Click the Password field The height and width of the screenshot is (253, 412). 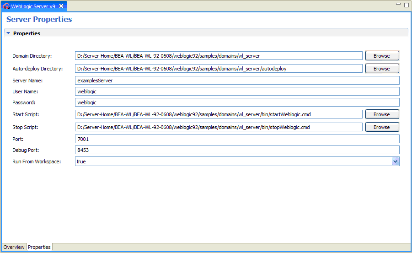coord(237,102)
